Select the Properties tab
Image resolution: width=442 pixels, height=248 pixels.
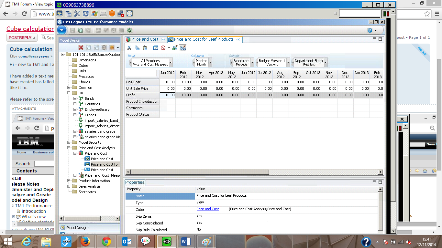135,182
